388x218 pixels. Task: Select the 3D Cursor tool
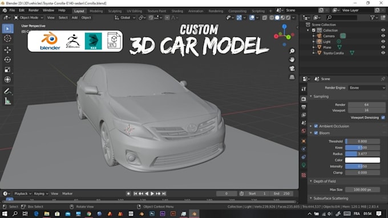click(x=7, y=39)
